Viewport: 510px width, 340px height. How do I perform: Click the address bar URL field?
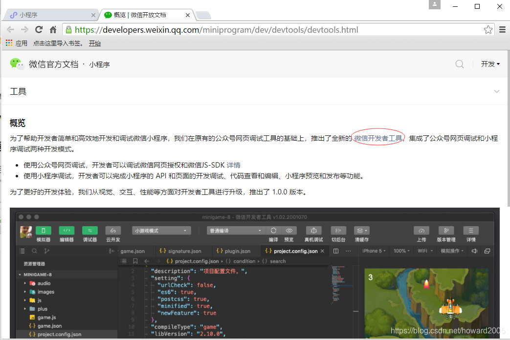coord(278,30)
